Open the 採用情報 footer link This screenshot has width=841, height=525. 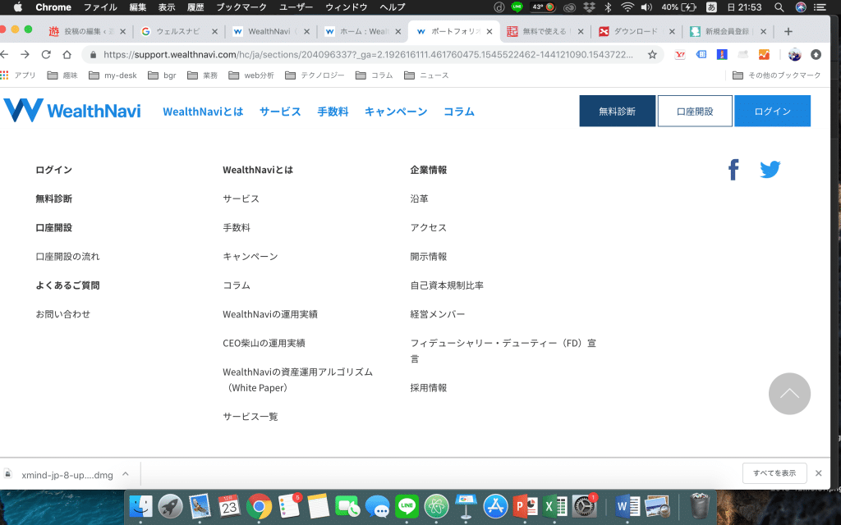(x=429, y=388)
